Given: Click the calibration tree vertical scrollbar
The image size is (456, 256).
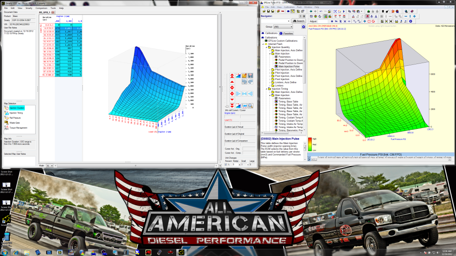Looking at the screenshot, I should coord(305,84).
